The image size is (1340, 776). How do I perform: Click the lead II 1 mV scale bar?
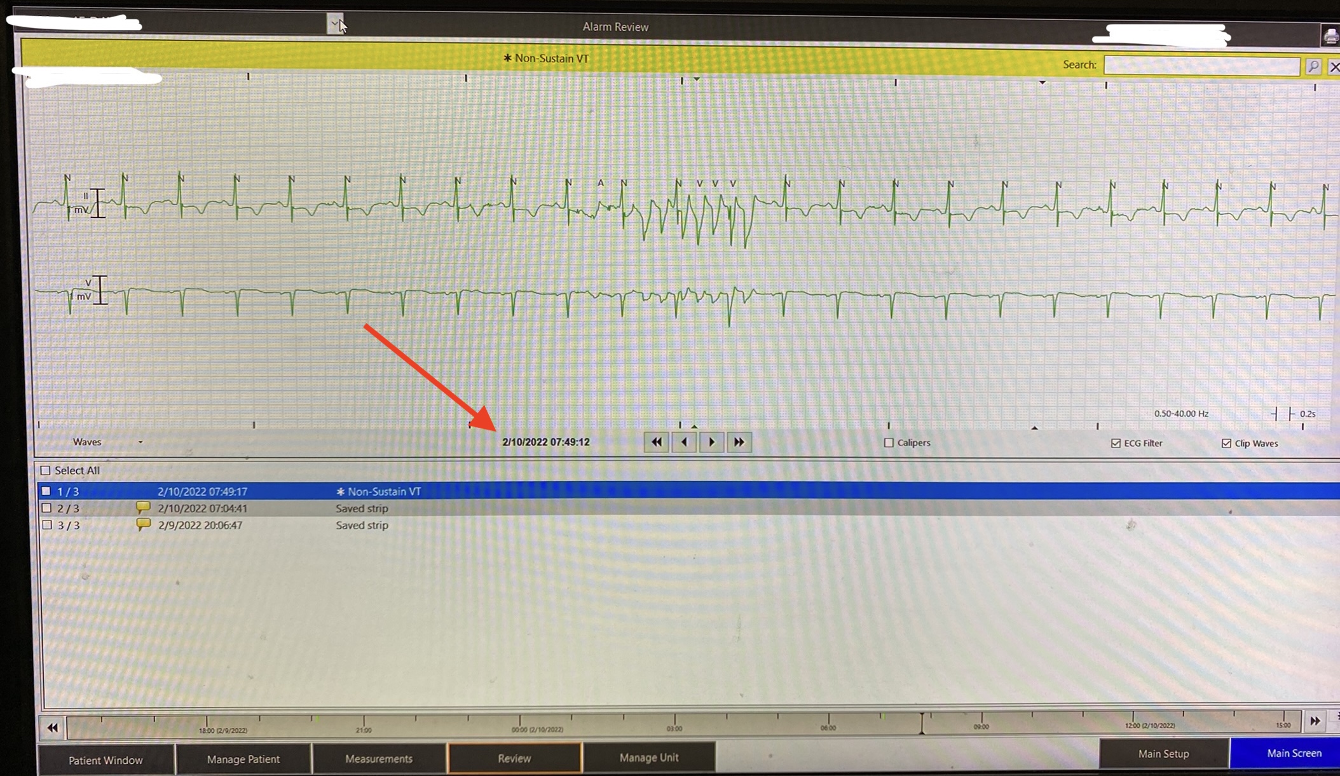(97, 203)
